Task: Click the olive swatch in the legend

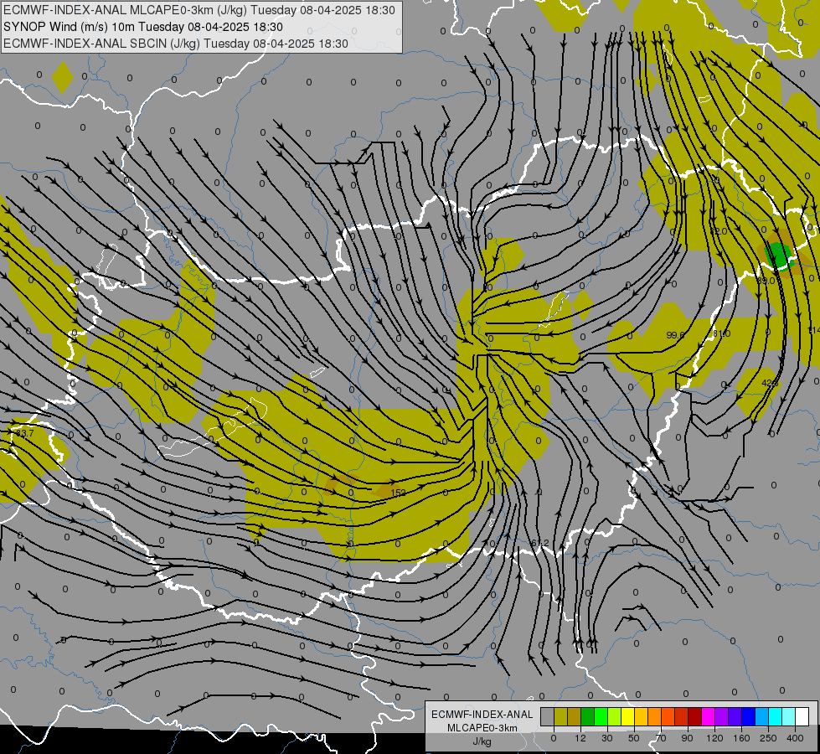Action: coord(561,716)
